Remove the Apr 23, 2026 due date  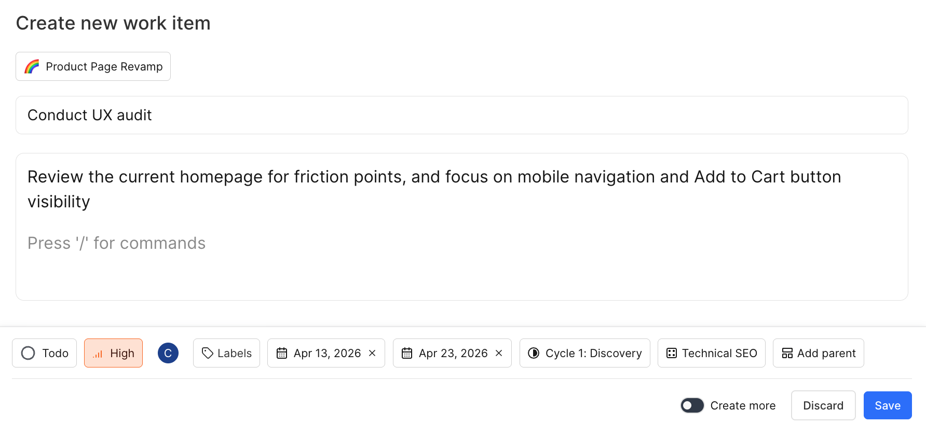499,353
